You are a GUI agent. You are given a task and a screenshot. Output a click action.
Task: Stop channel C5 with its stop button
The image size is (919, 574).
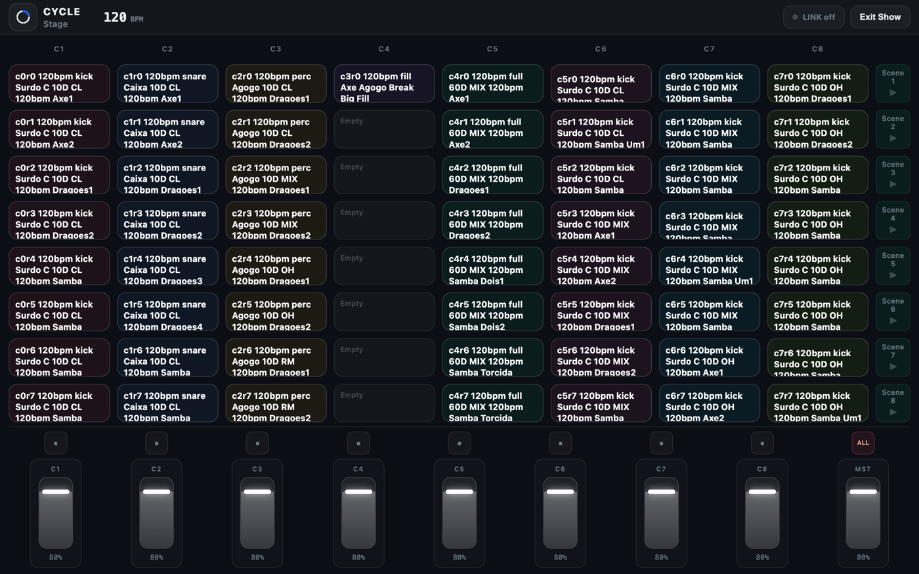pos(460,443)
